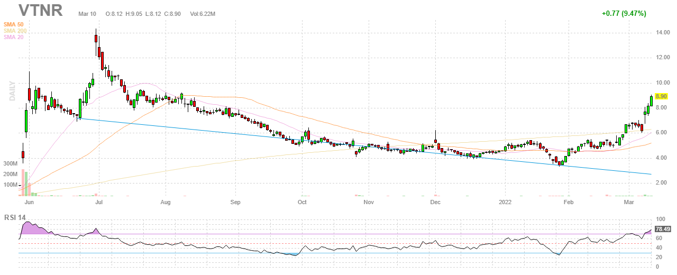Select the Mar 10 date text
Image resolution: width=677 pixels, height=275 pixels.
pyautogui.click(x=87, y=14)
